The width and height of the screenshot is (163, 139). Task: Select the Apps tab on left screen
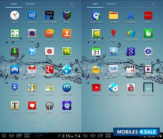click(x=14, y=4)
